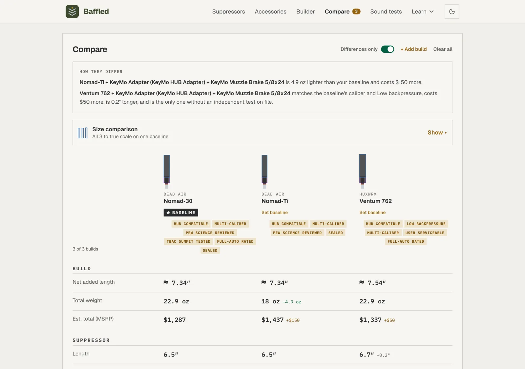Clear all builds from comparison
Image resolution: width=525 pixels, height=369 pixels.
click(x=443, y=49)
